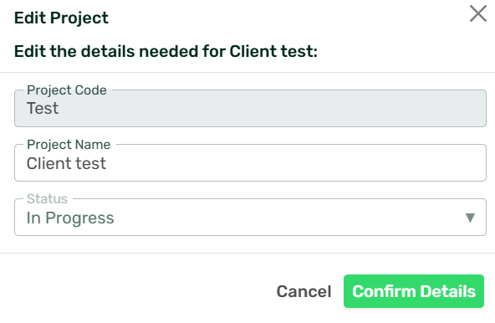This screenshot has width=495, height=323.
Task: Open the Status dropdown showing In Progress
Action: tap(250, 217)
